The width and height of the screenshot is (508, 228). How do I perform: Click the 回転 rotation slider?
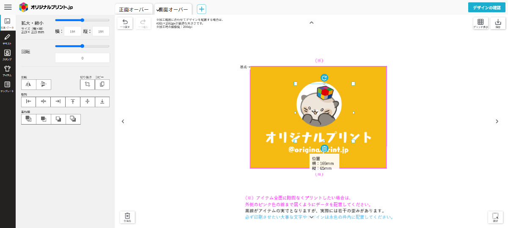click(82, 46)
